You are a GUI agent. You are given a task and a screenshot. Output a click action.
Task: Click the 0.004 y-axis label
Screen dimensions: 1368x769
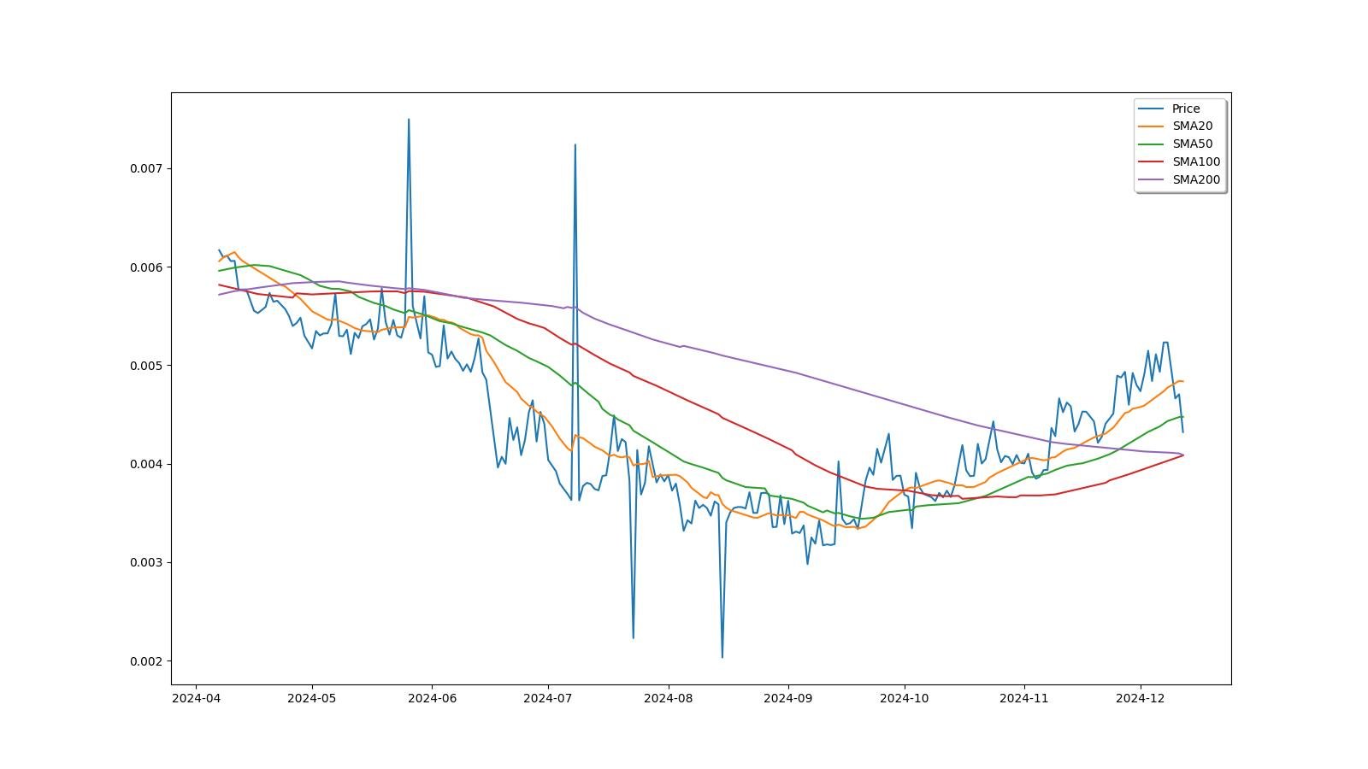click(146, 464)
